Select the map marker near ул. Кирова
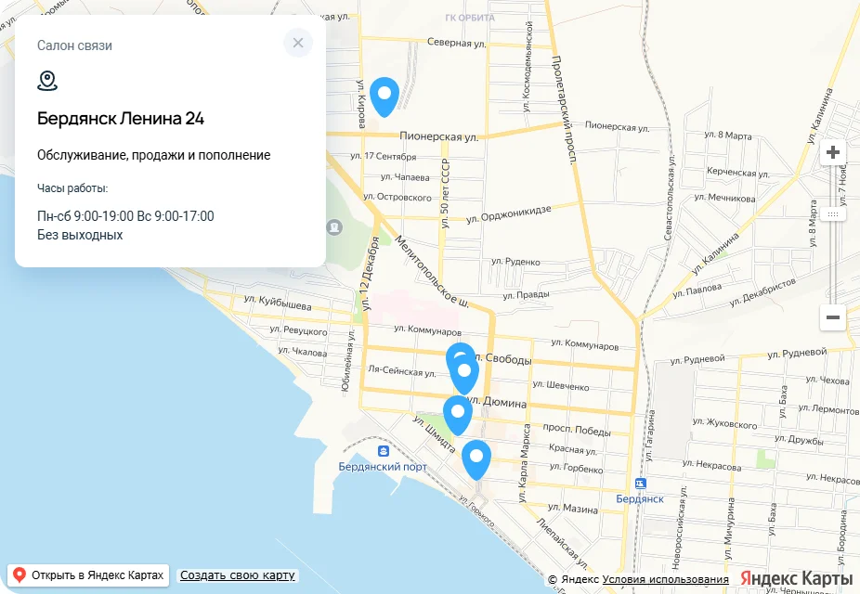Viewport: 860px width, 594px height. click(x=384, y=97)
